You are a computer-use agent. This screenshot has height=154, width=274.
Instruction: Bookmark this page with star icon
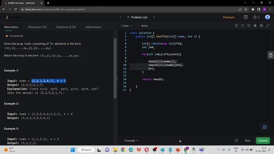pos(246,9)
